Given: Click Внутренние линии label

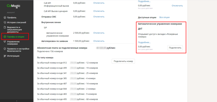Looking at the screenshot, I should pos(51,22).
